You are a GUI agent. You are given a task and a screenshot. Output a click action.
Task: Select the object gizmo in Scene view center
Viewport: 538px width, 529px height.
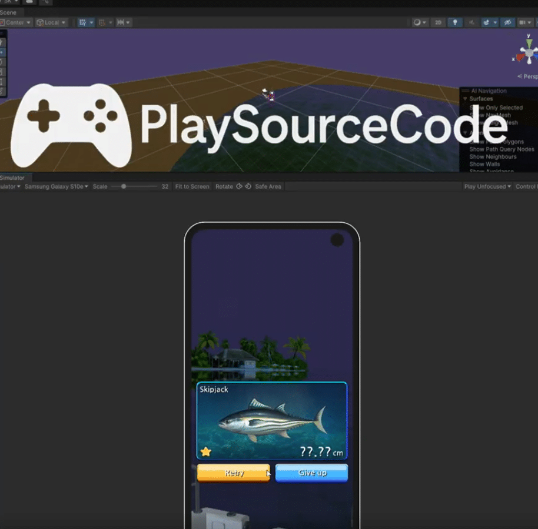pyautogui.click(x=268, y=95)
